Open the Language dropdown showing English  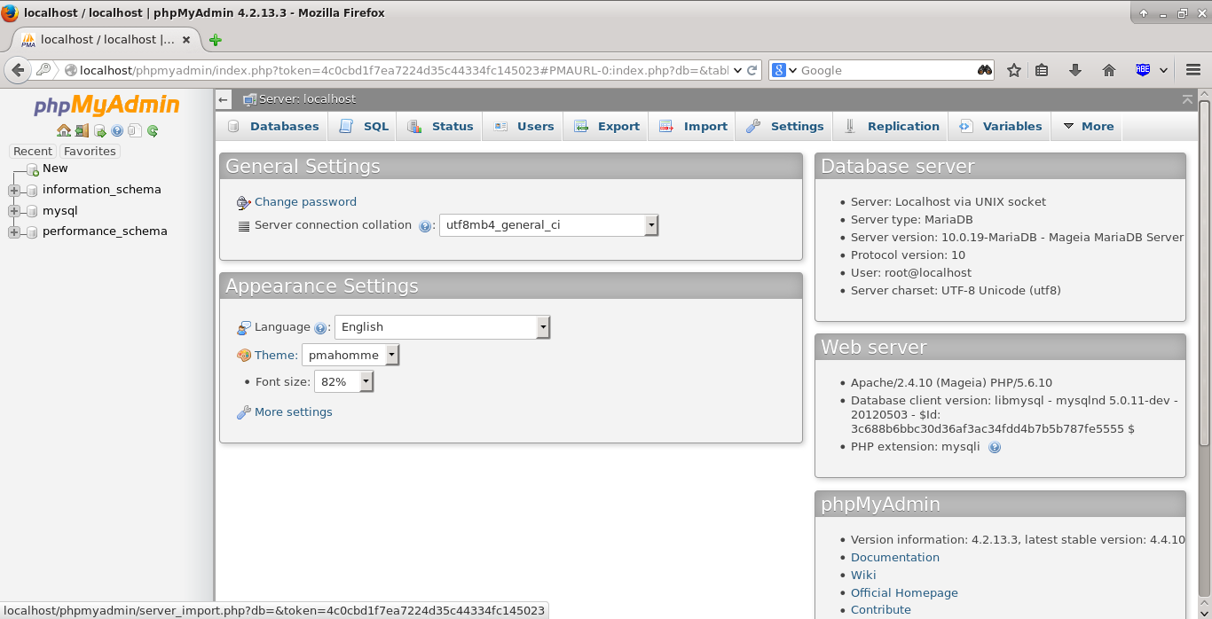tap(442, 327)
